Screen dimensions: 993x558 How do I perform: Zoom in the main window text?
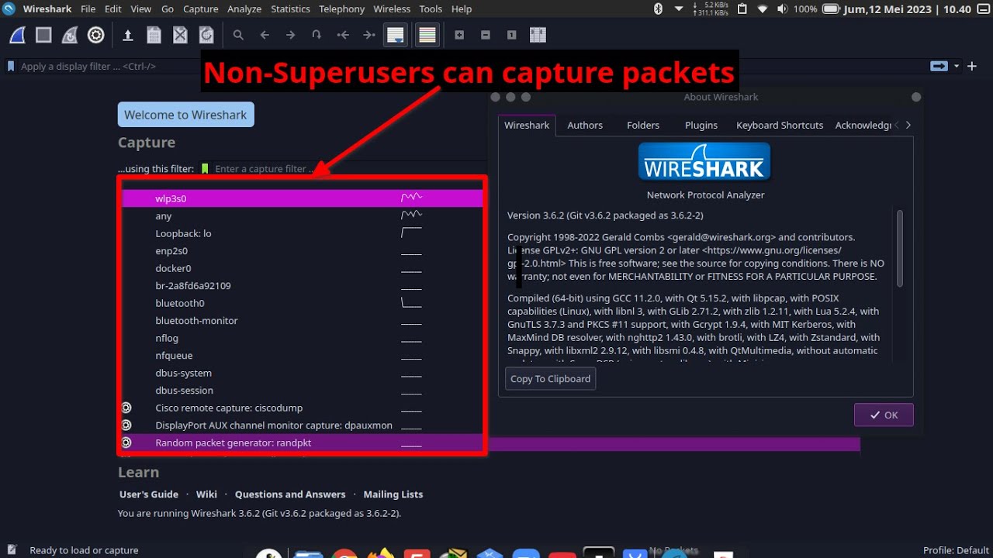tap(459, 35)
